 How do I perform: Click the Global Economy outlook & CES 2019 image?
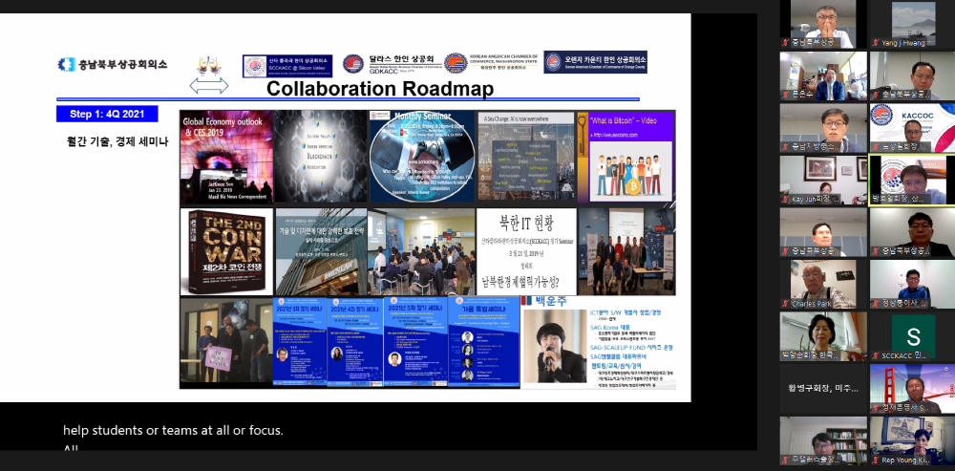click(225, 156)
